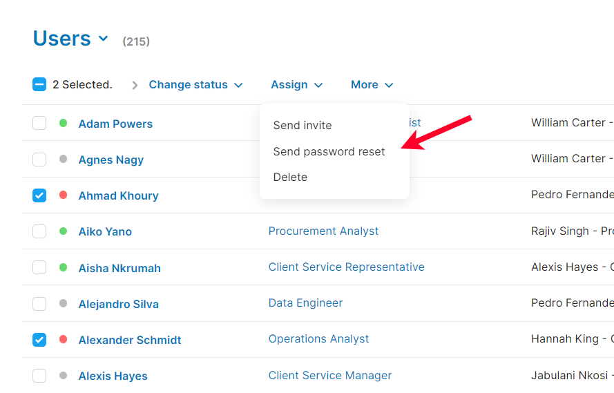Click the red status dot beside Ahmad Khoury

(63, 195)
